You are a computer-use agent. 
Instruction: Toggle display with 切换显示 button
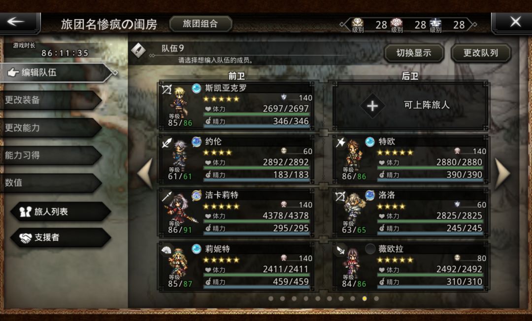[x=414, y=53]
